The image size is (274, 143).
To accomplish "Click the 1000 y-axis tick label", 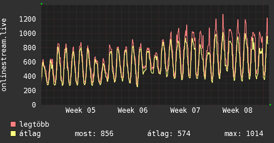I will click(x=27, y=33).
